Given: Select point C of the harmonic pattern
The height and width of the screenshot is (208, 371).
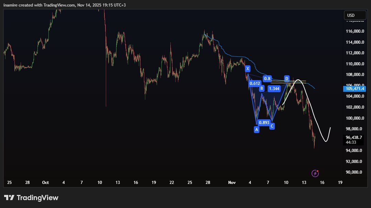Looking at the screenshot, I should click(272, 126).
